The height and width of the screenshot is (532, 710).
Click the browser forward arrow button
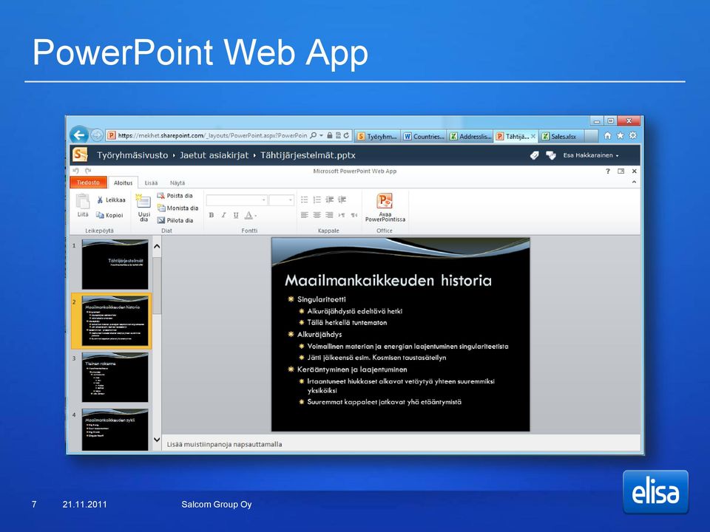[96, 135]
